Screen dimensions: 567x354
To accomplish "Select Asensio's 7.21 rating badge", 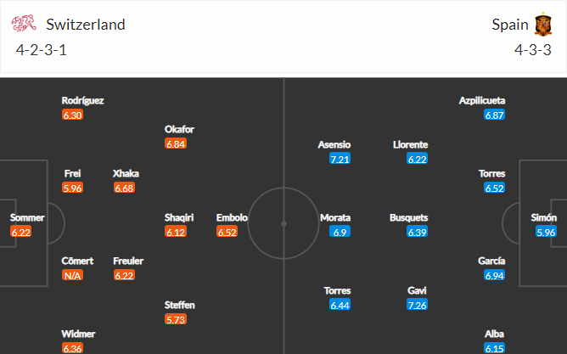I will [340, 159].
